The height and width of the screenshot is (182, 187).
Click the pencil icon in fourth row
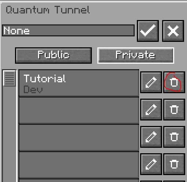coord(151,164)
